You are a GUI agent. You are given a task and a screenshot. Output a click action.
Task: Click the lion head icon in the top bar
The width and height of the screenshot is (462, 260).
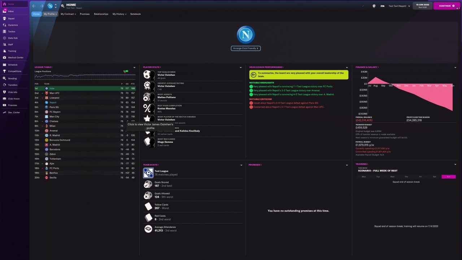[x=374, y=6]
